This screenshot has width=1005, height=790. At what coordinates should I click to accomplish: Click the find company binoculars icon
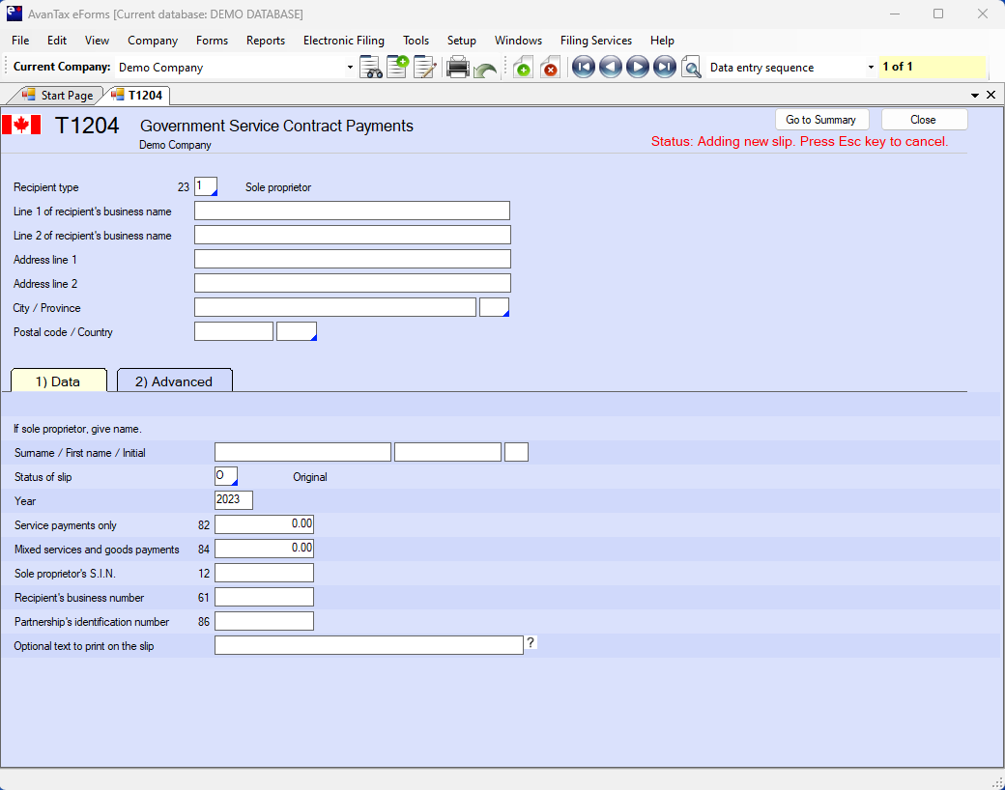click(x=371, y=68)
